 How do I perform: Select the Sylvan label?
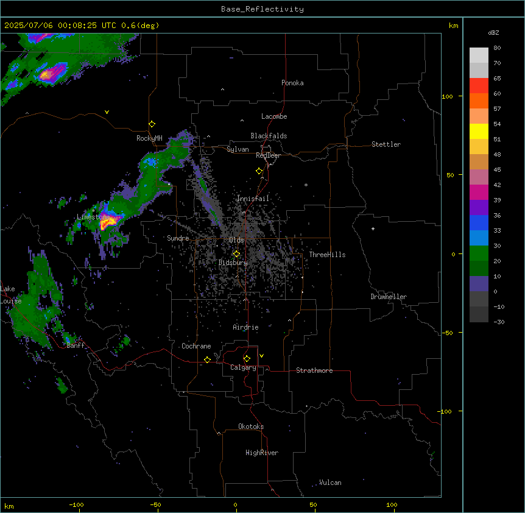click(238, 149)
